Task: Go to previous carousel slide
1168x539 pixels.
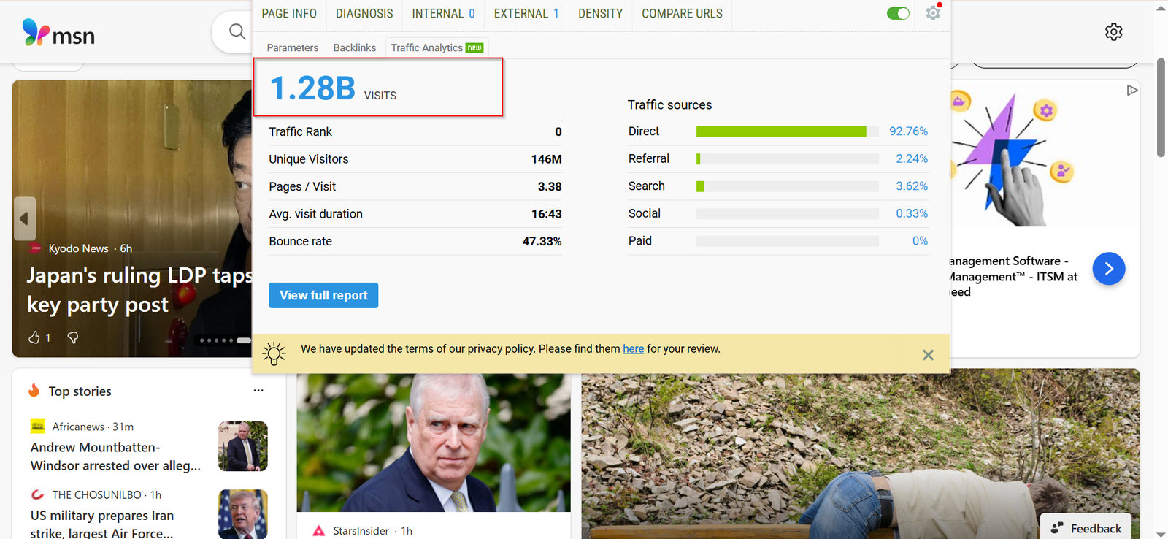Action: [24, 218]
